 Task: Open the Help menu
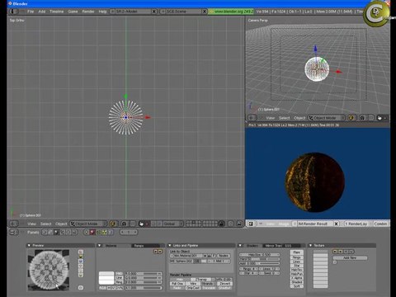pyautogui.click(x=102, y=12)
